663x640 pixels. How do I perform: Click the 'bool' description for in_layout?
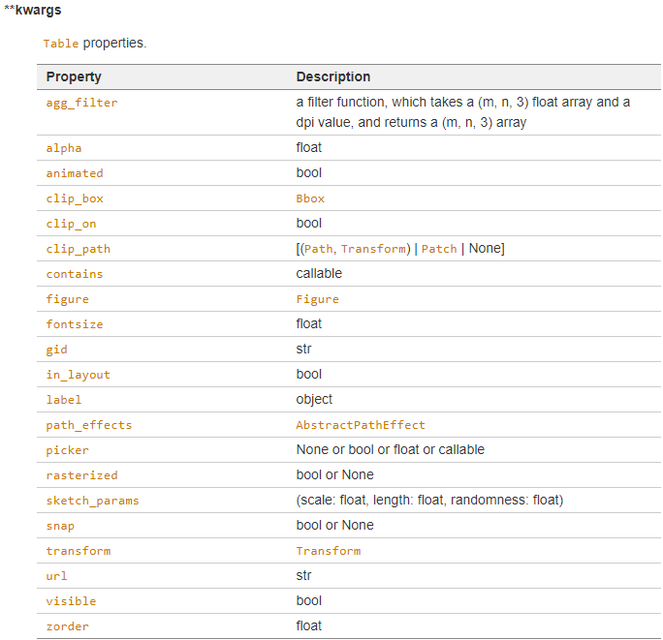(308, 375)
